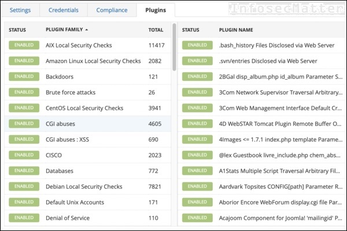Disable the Brute force attacks family
The image size is (347, 231).
24,92
